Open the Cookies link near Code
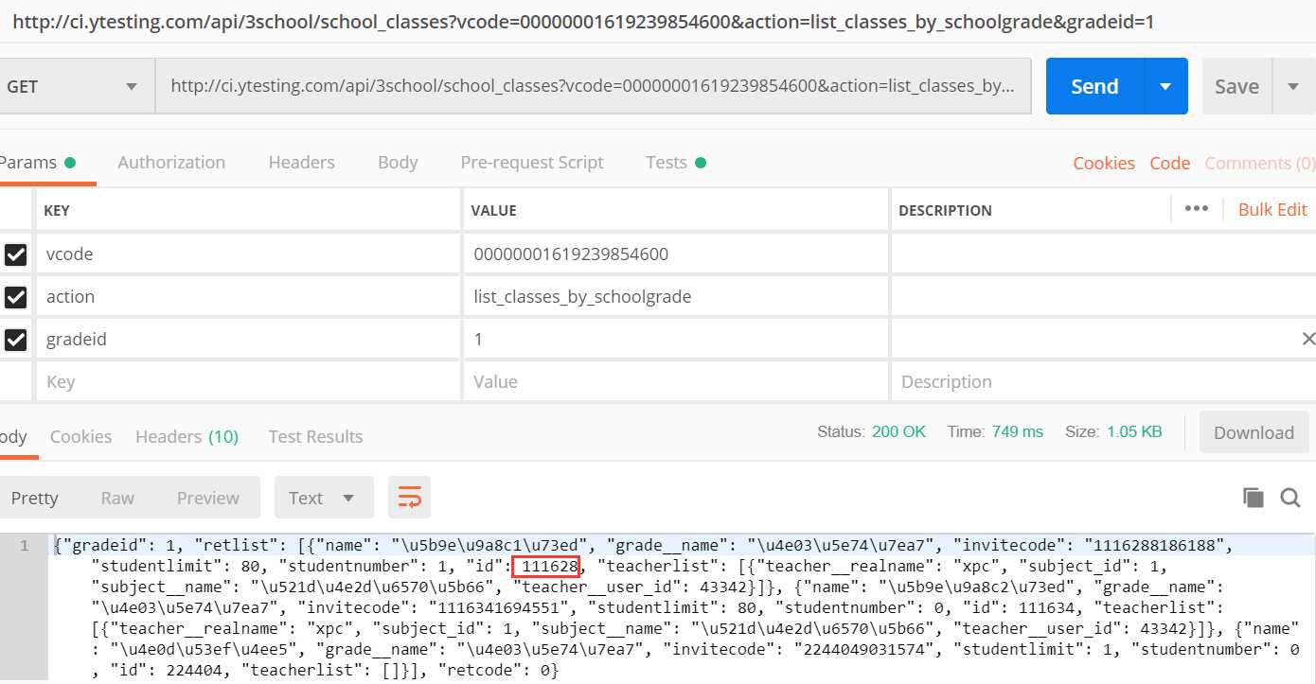The width and height of the screenshot is (1316, 684). 1103,163
